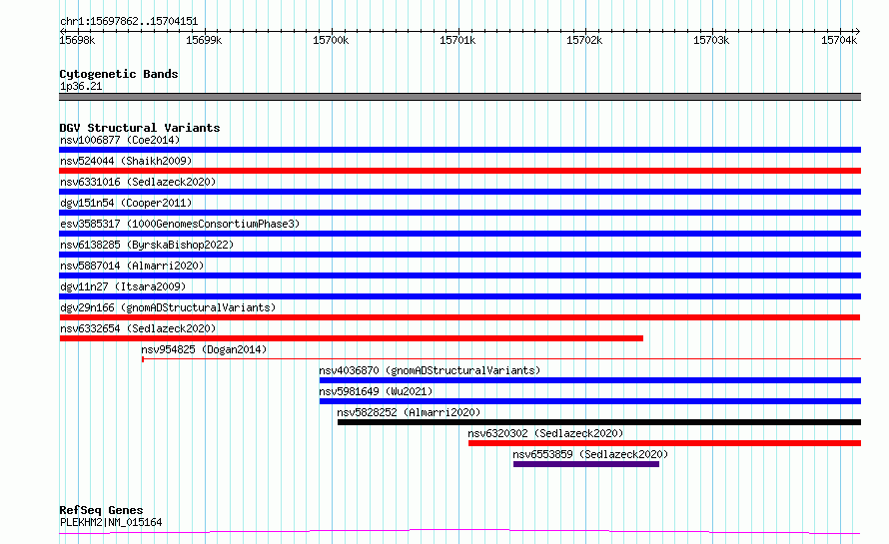This screenshot has width=889, height=544.
Task: Open the dgv11n27 (Itsara2009) bar
Action: tap(459, 296)
